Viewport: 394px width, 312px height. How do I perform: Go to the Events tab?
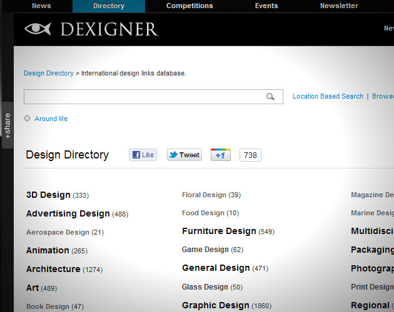coord(266,6)
